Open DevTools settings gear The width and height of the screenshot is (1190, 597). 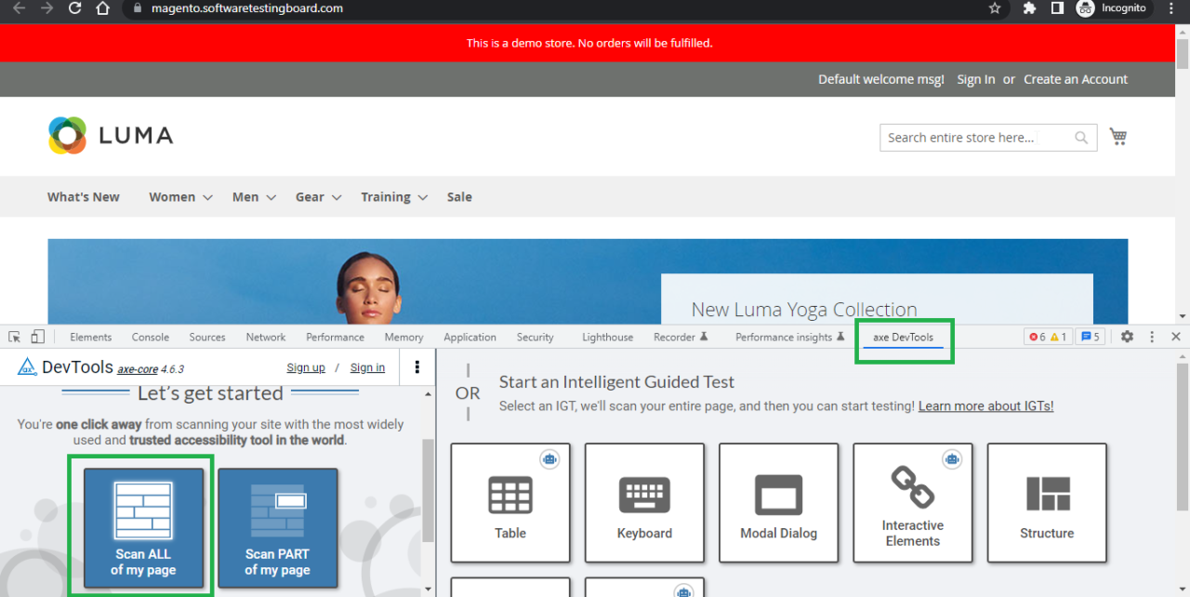pyautogui.click(x=1127, y=337)
